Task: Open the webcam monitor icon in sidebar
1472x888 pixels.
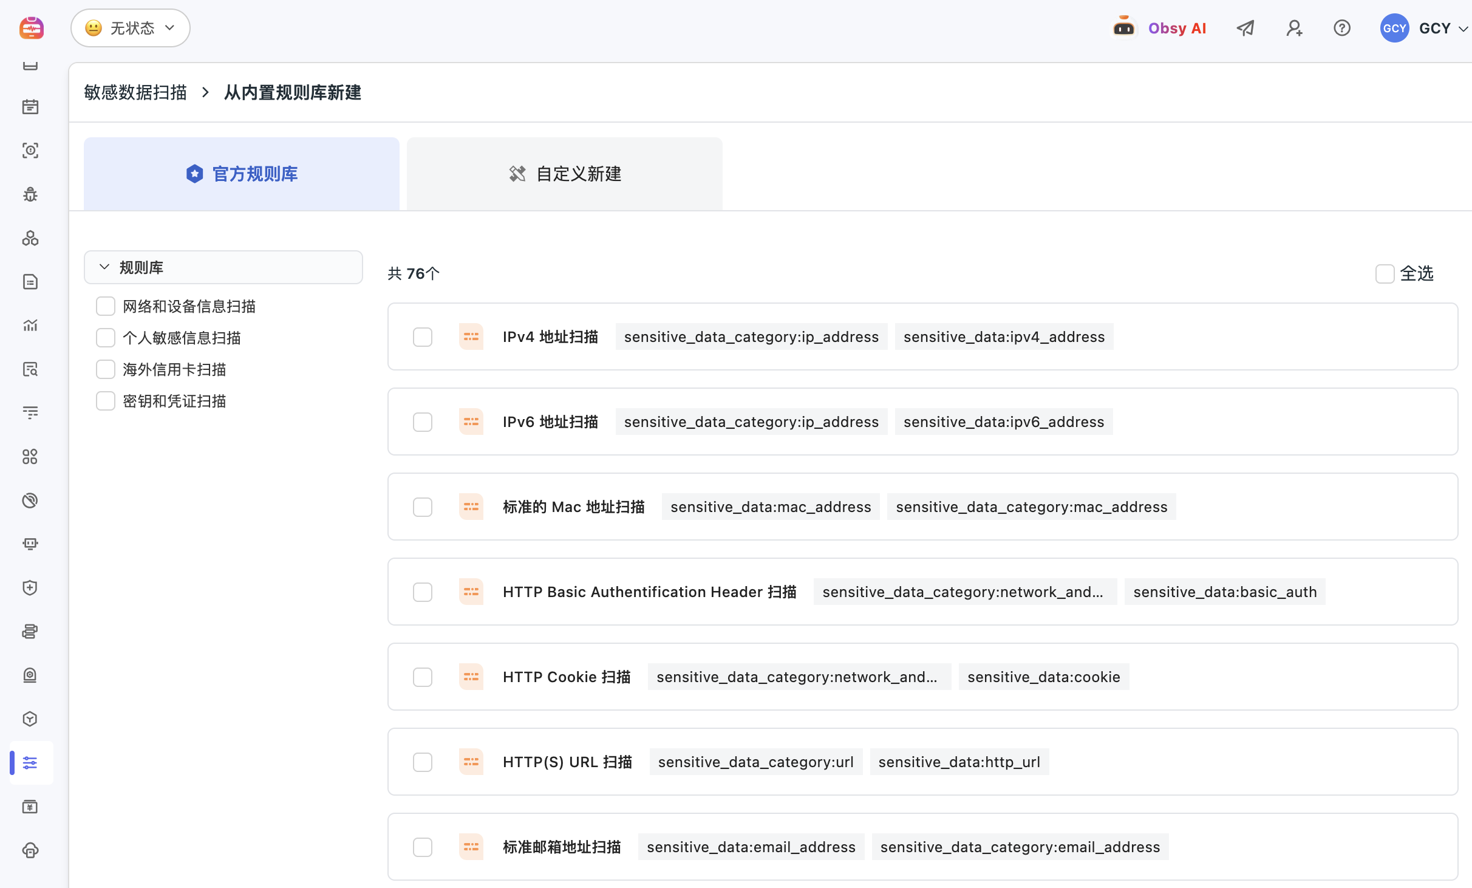Action: [x=30, y=675]
